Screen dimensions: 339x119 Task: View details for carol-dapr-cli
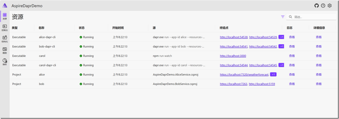[319, 65]
